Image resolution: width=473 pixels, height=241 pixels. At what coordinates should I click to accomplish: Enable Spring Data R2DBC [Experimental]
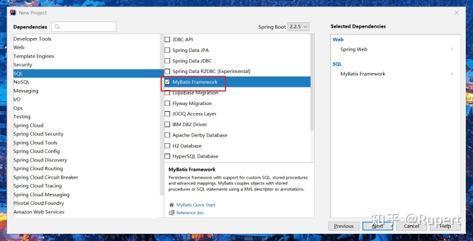click(168, 72)
